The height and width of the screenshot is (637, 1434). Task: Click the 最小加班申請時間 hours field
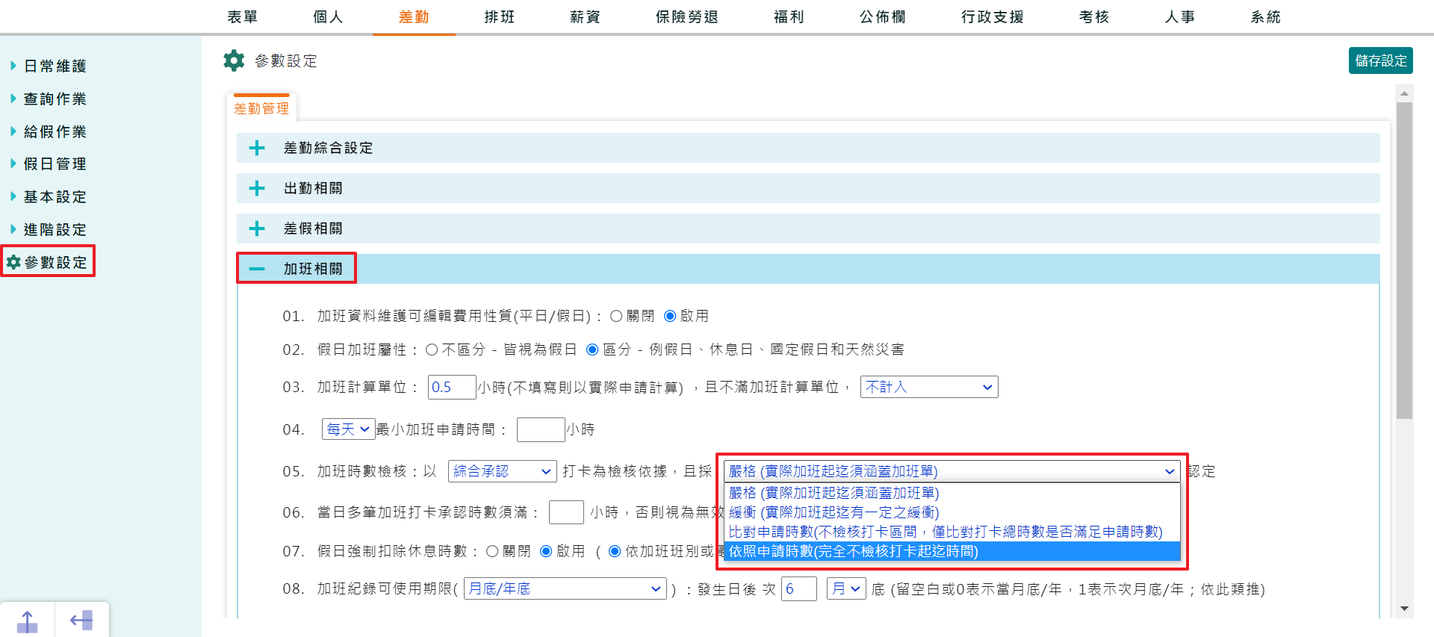(x=541, y=429)
